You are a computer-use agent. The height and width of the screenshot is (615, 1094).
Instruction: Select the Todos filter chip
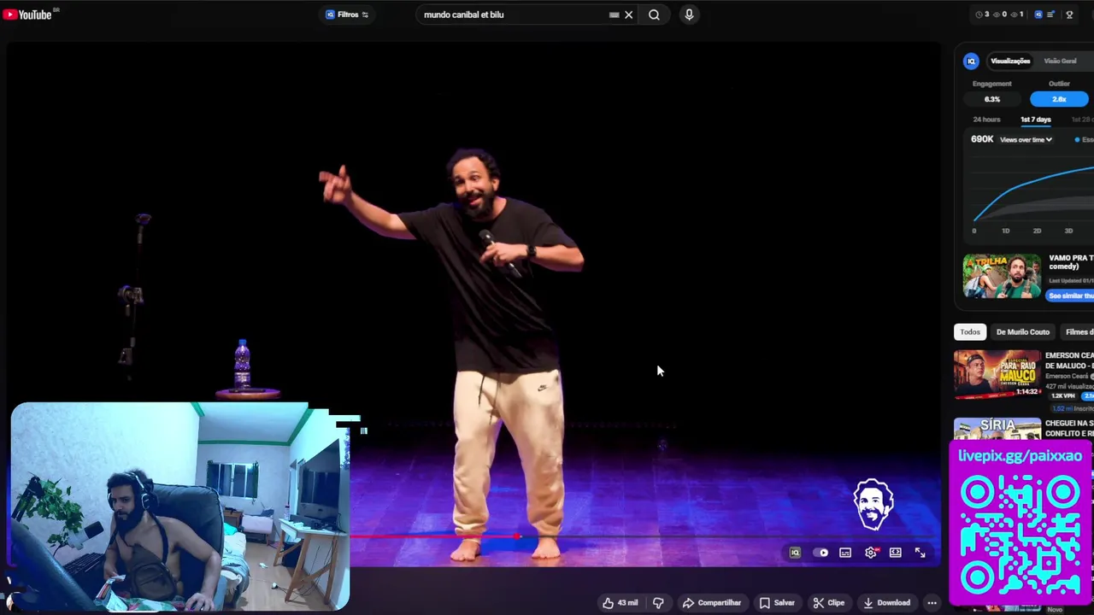[969, 331]
